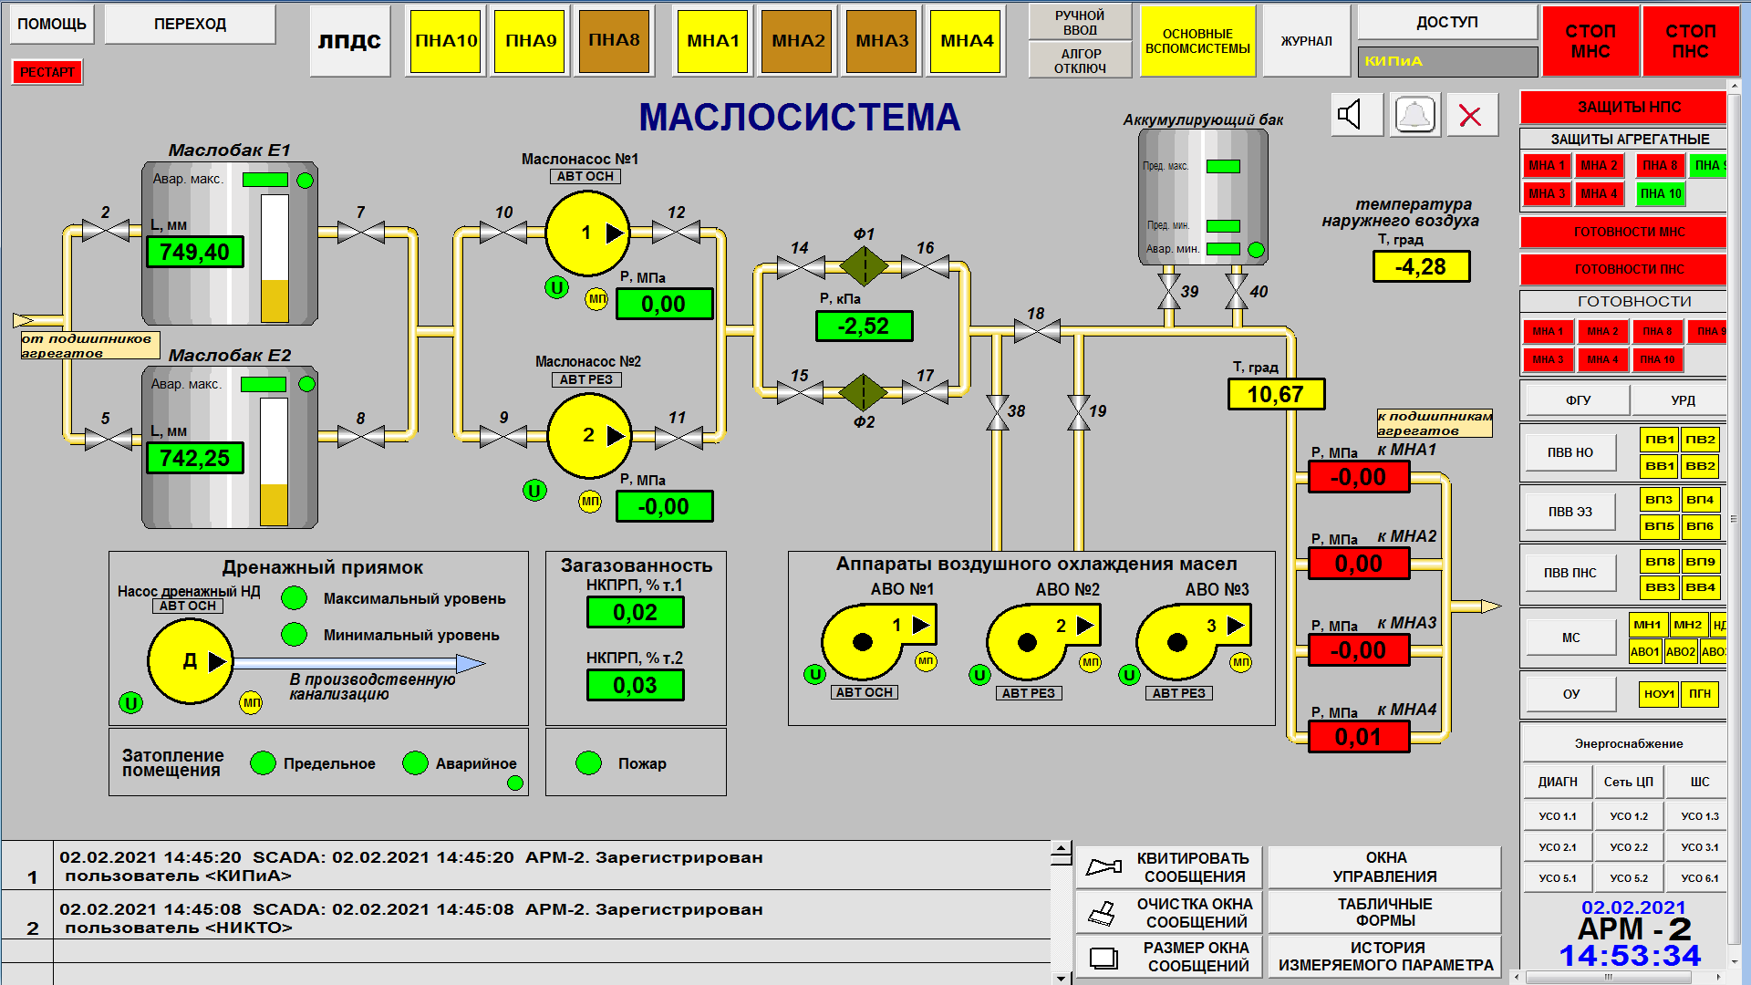Viewport: 1751px width, 985px height.
Task: Click the Маслобак Е1 level bar gauge
Action: 275,258
